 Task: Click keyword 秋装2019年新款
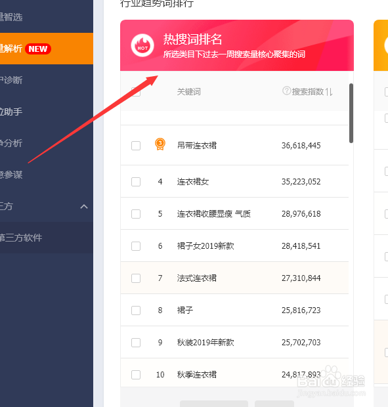[x=205, y=343]
